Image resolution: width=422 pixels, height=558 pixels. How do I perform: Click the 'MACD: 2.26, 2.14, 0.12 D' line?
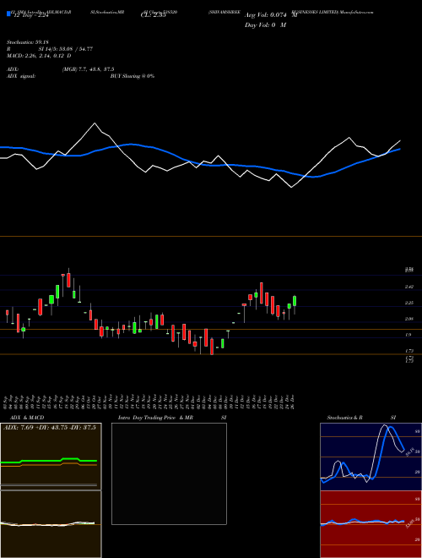[x=39, y=56]
